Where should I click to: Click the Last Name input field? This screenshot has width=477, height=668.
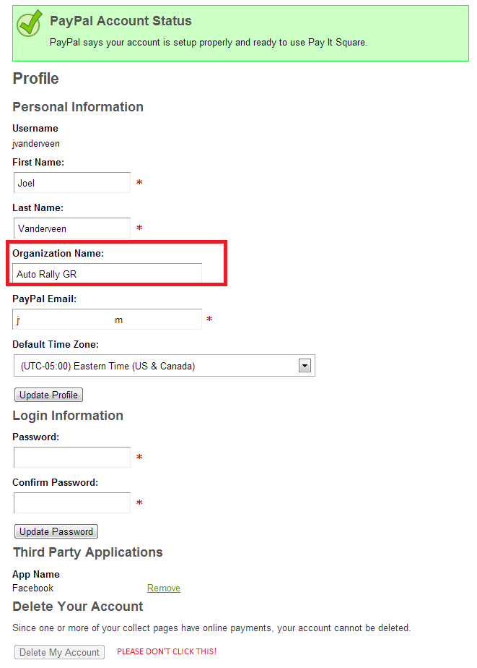[x=71, y=228]
